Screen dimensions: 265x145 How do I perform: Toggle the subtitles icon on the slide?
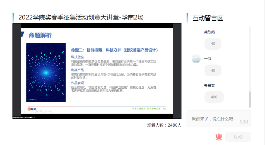coord(46,112)
